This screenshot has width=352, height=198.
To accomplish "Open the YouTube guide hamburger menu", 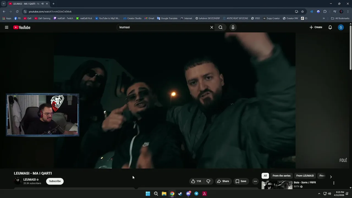I will pos(7,27).
